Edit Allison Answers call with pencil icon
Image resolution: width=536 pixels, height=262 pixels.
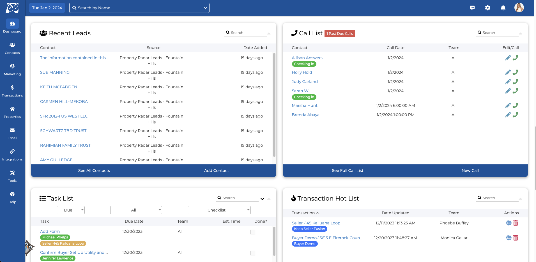pos(508,58)
